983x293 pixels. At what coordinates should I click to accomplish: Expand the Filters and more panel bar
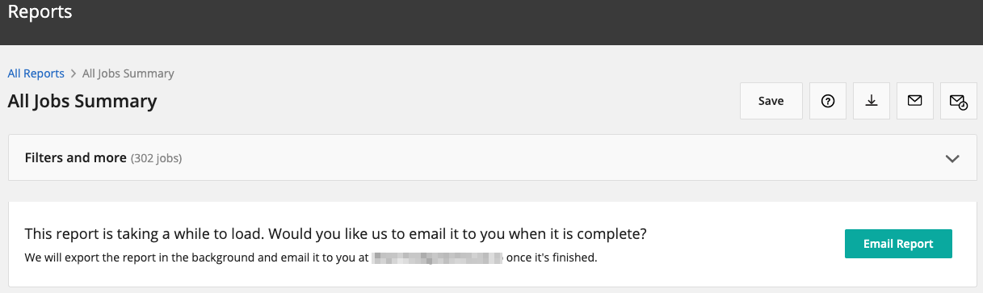click(491, 157)
